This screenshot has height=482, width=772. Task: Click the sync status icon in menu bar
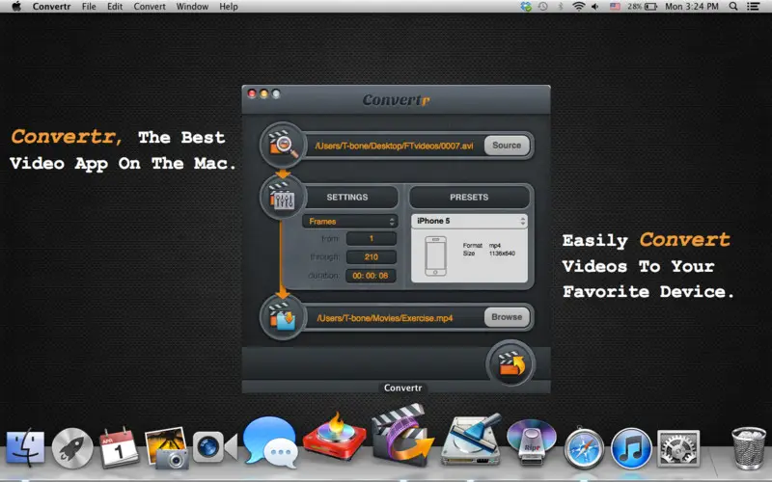526,7
